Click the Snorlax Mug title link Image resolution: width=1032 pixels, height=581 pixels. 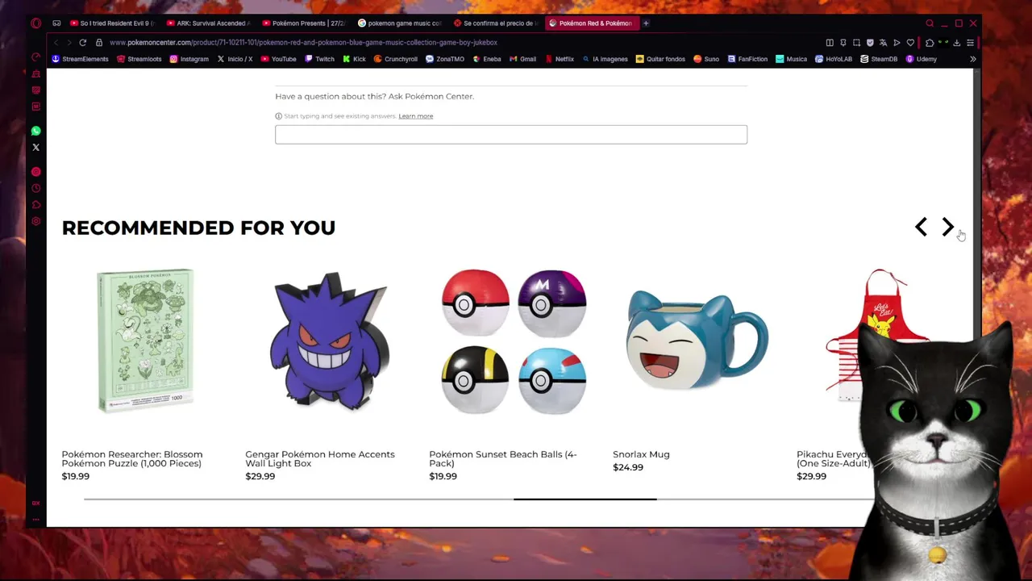(641, 454)
